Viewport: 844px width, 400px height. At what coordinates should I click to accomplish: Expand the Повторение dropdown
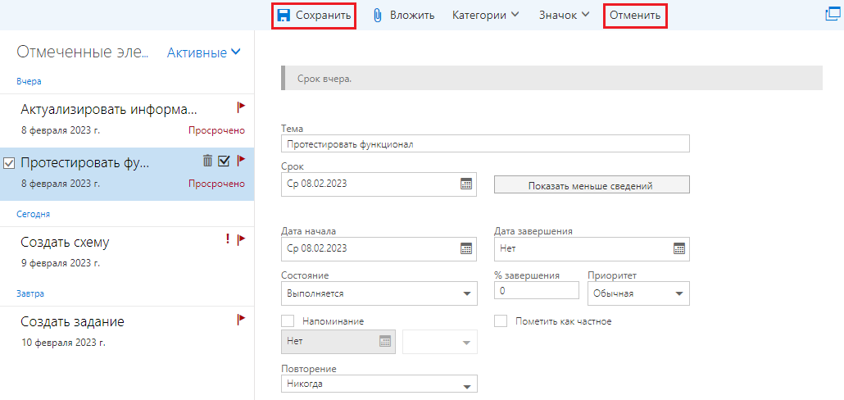(379, 384)
